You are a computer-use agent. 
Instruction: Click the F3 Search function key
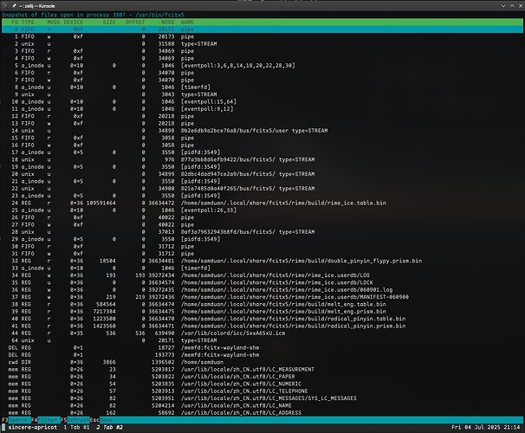click(x=16, y=420)
